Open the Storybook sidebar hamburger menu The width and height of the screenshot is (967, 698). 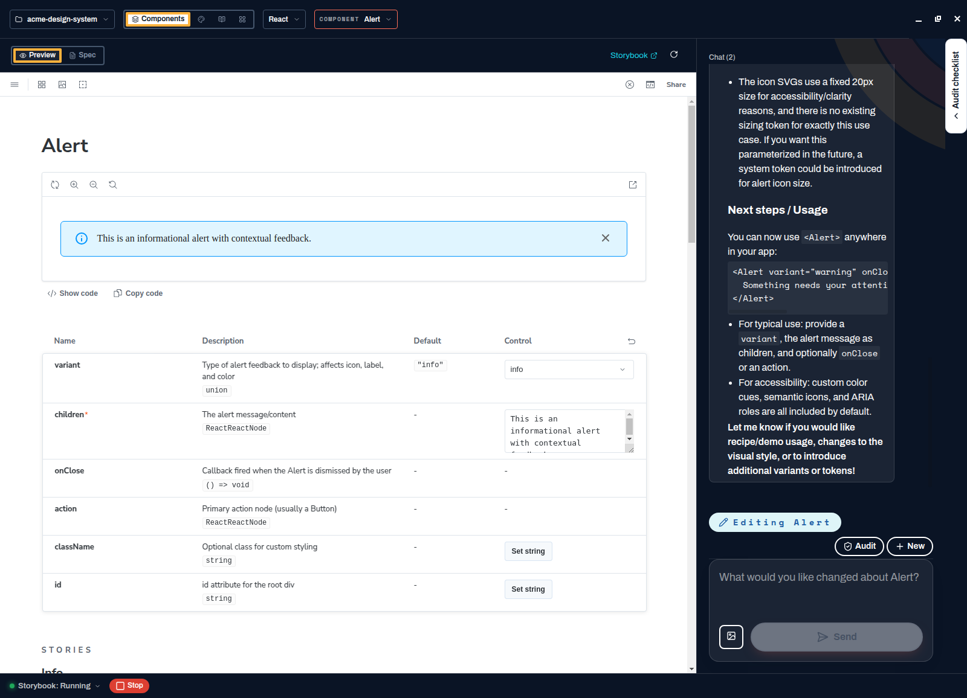tap(15, 85)
